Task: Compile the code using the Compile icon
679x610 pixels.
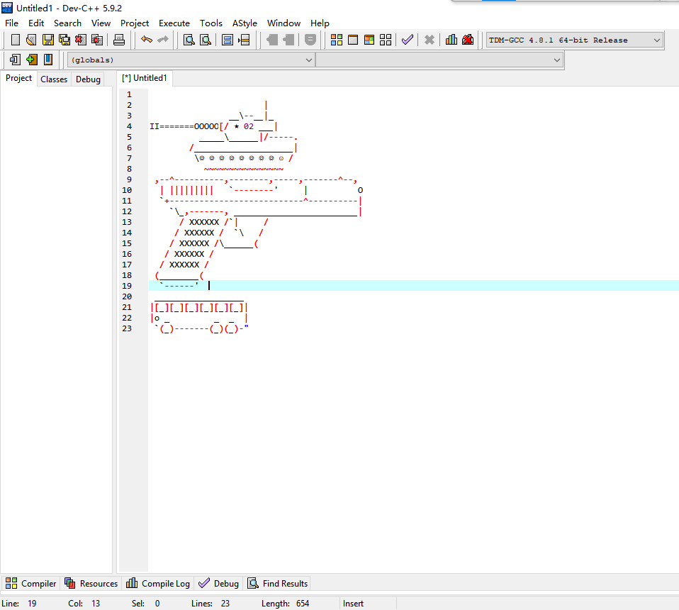Action: (337, 40)
